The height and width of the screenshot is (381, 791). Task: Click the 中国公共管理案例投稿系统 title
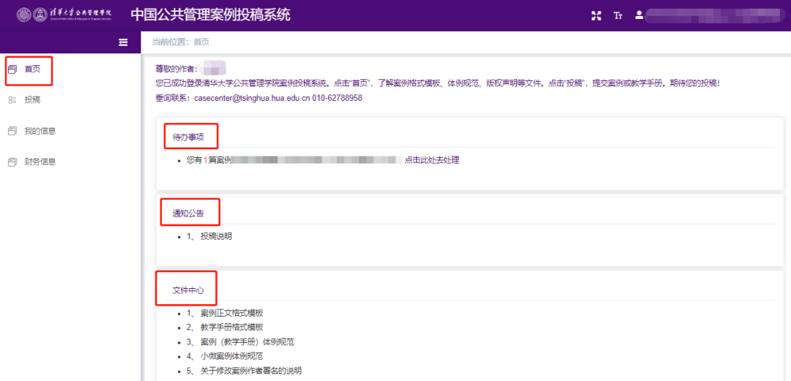point(210,15)
